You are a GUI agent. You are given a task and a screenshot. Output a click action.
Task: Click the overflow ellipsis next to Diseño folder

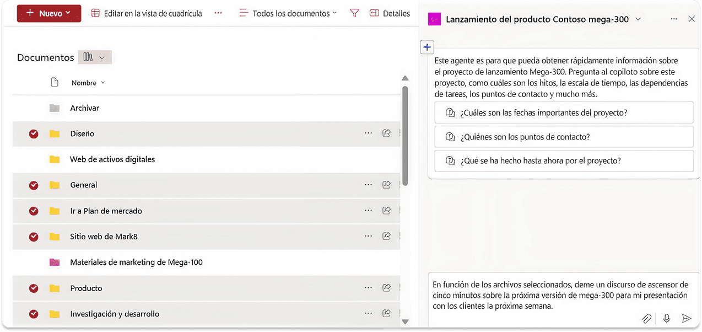[x=368, y=133]
